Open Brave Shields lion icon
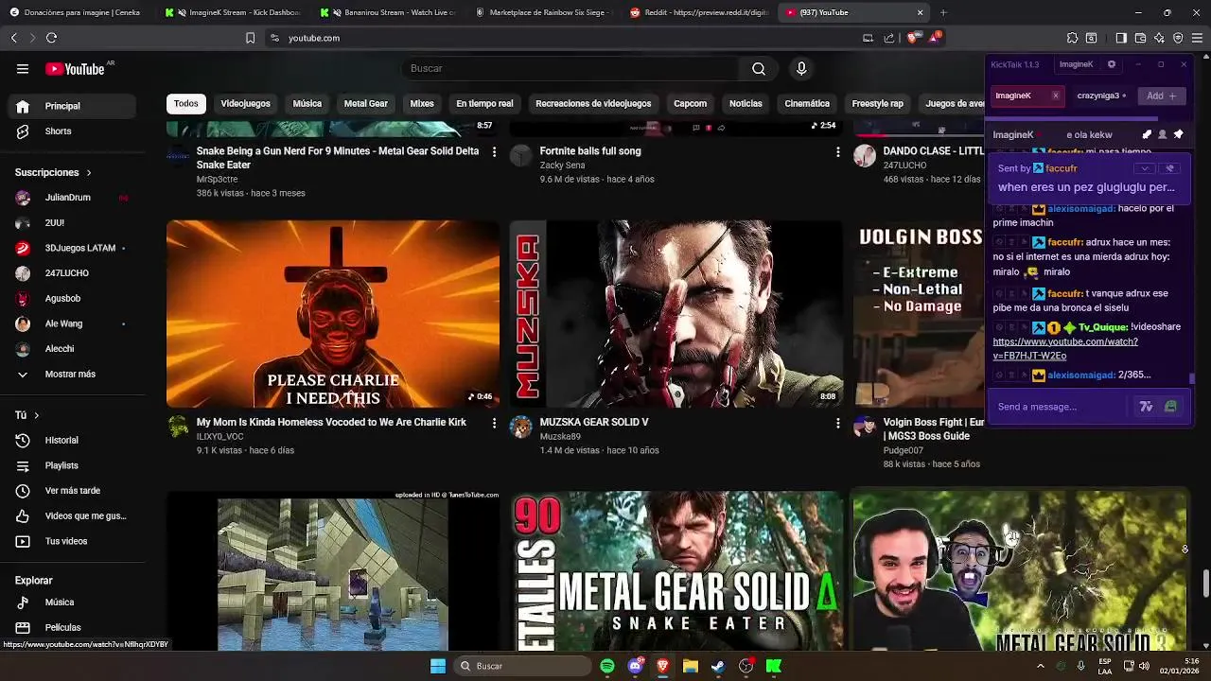The width and height of the screenshot is (1211, 681). (x=912, y=38)
